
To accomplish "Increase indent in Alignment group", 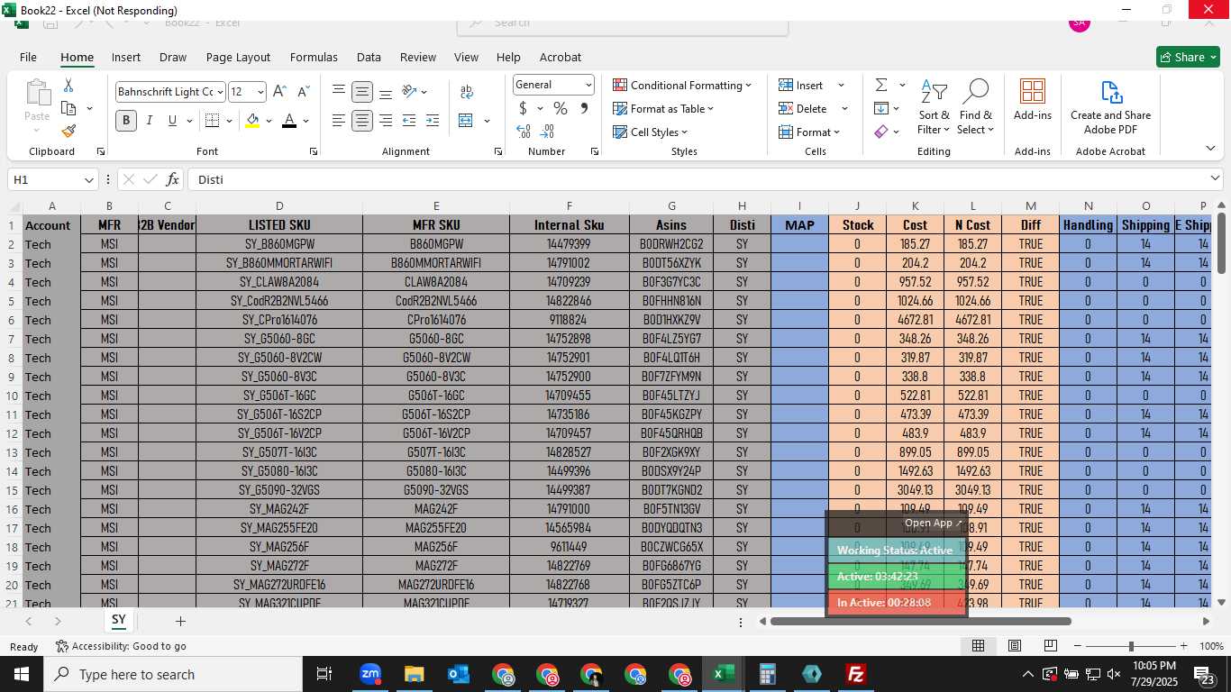I will point(433,120).
